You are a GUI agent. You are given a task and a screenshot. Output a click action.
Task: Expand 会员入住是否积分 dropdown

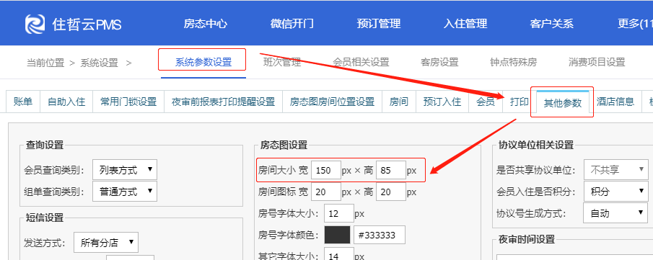click(616, 192)
